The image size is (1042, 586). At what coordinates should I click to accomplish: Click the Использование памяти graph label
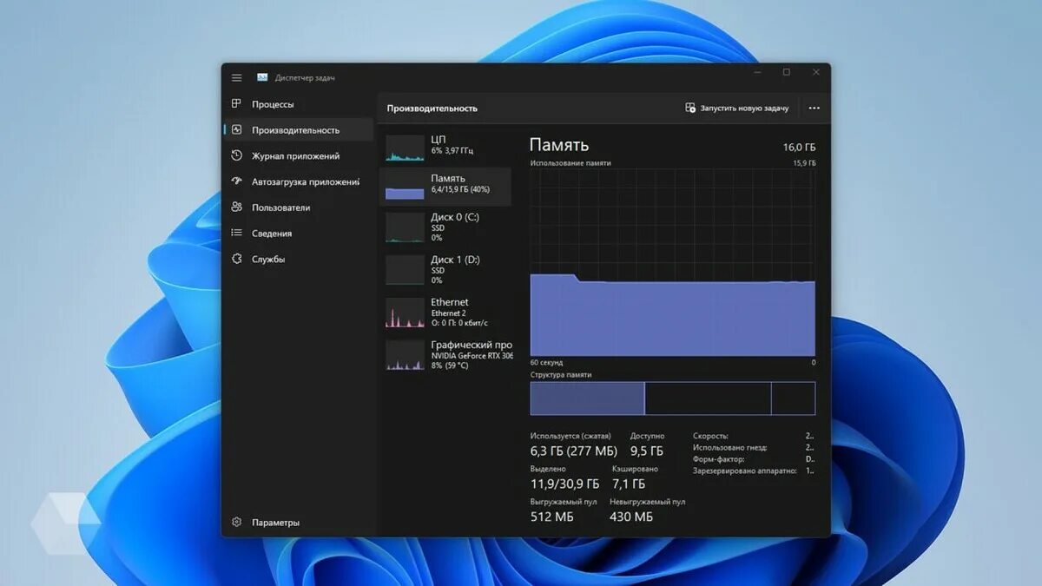(x=570, y=162)
